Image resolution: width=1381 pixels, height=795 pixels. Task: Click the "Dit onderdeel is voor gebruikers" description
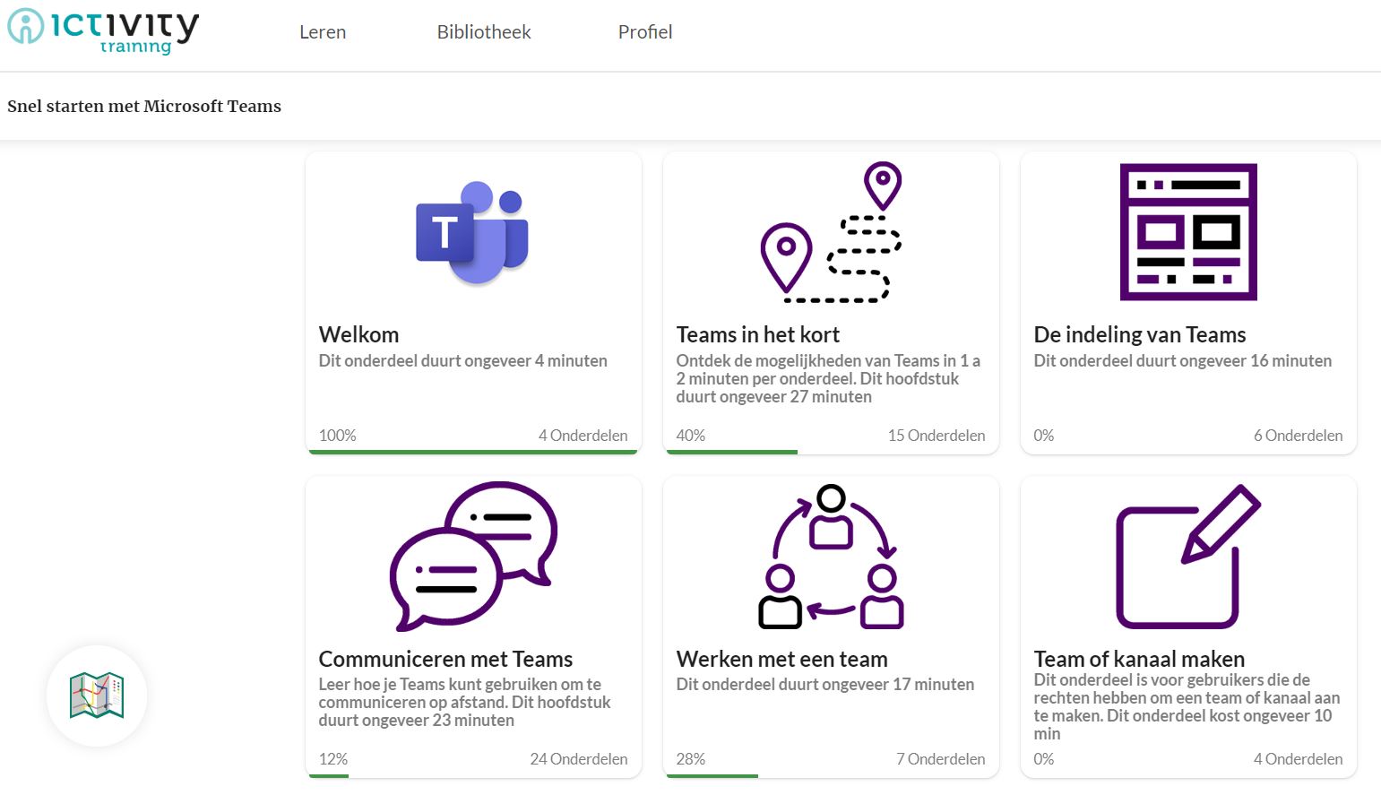[x=1187, y=706]
